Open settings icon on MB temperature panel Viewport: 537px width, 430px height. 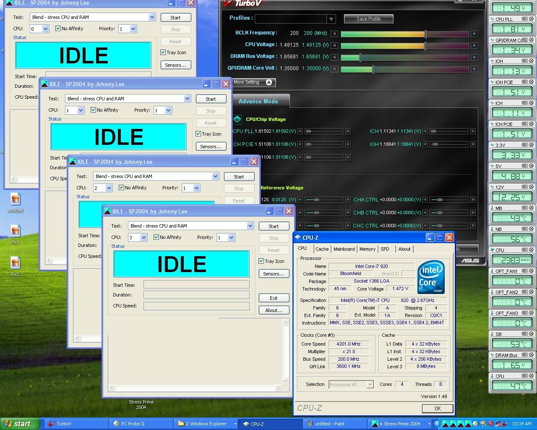click(525, 208)
